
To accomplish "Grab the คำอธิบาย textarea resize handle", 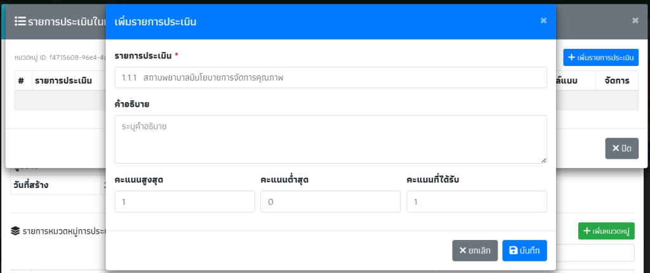I will tap(543, 160).
